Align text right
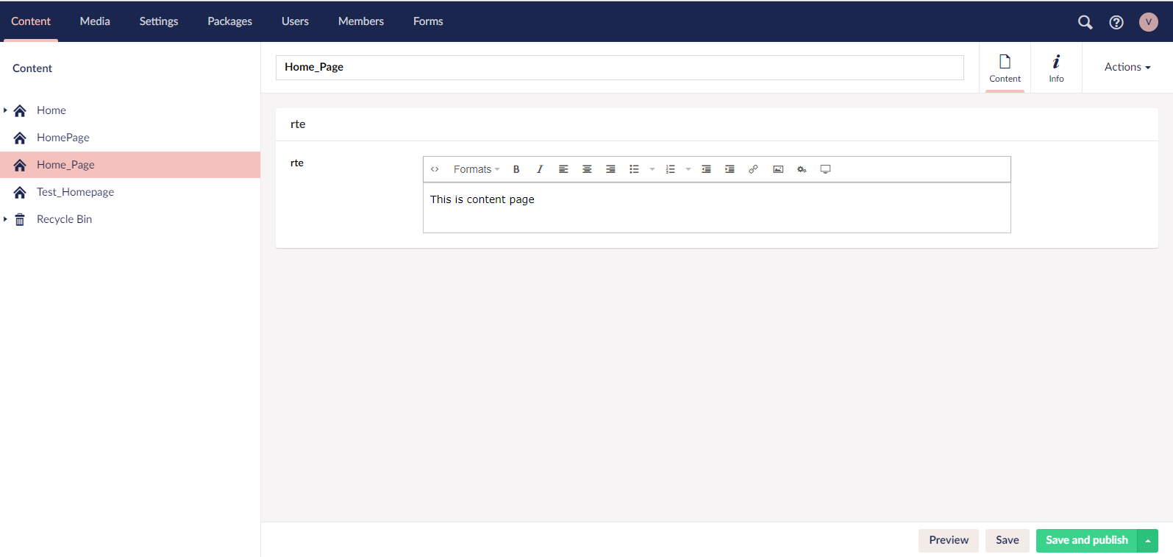This screenshot has width=1173, height=557. [610, 169]
